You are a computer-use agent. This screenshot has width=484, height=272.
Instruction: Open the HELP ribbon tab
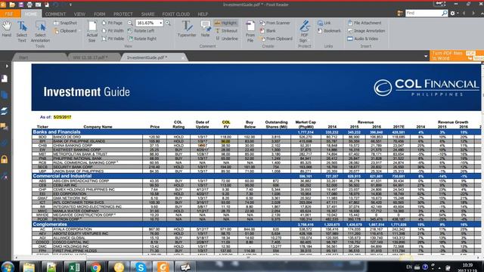(x=203, y=14)
